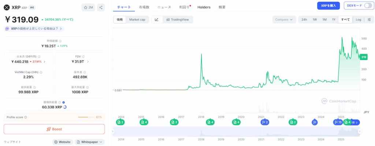Switch to the 市場数 tab
This screenshot has width=375, height=146.
(x=144, y=7)
